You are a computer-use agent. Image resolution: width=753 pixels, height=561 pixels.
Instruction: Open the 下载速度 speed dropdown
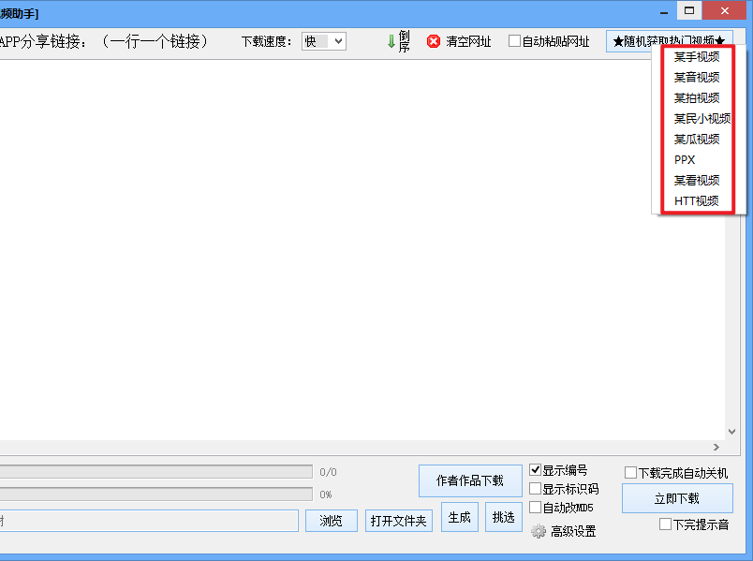click(324, 41)
